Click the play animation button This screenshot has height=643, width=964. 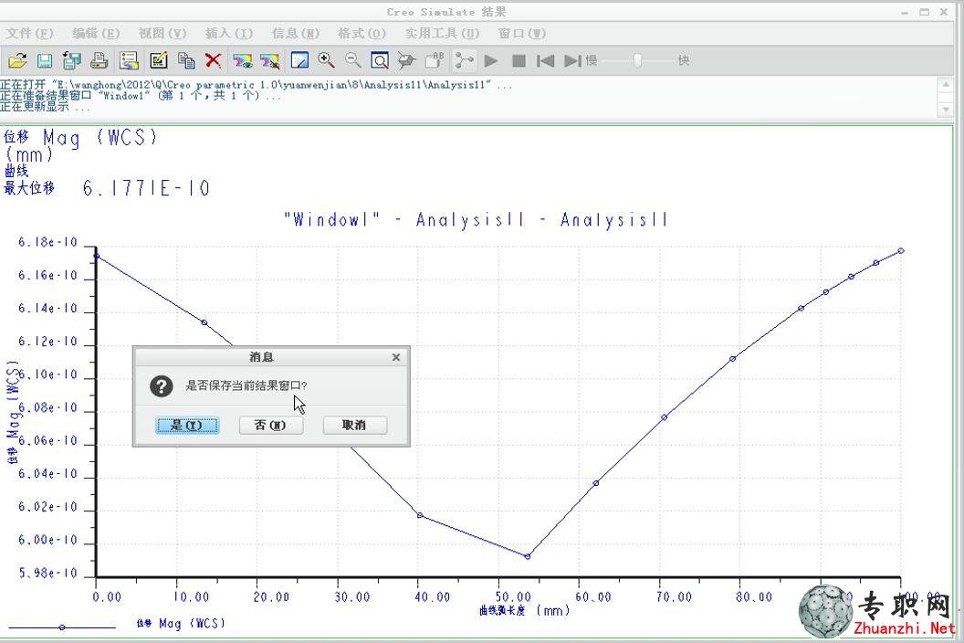point(490,60)
